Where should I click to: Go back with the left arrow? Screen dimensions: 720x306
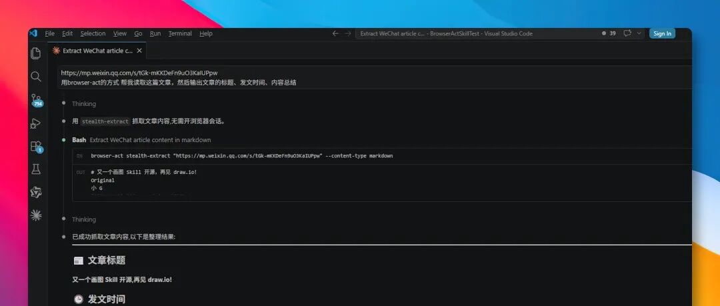coord(335,33)
